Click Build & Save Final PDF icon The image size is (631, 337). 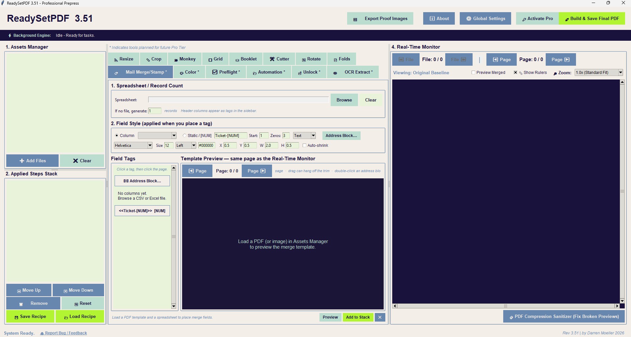point(567,19)
